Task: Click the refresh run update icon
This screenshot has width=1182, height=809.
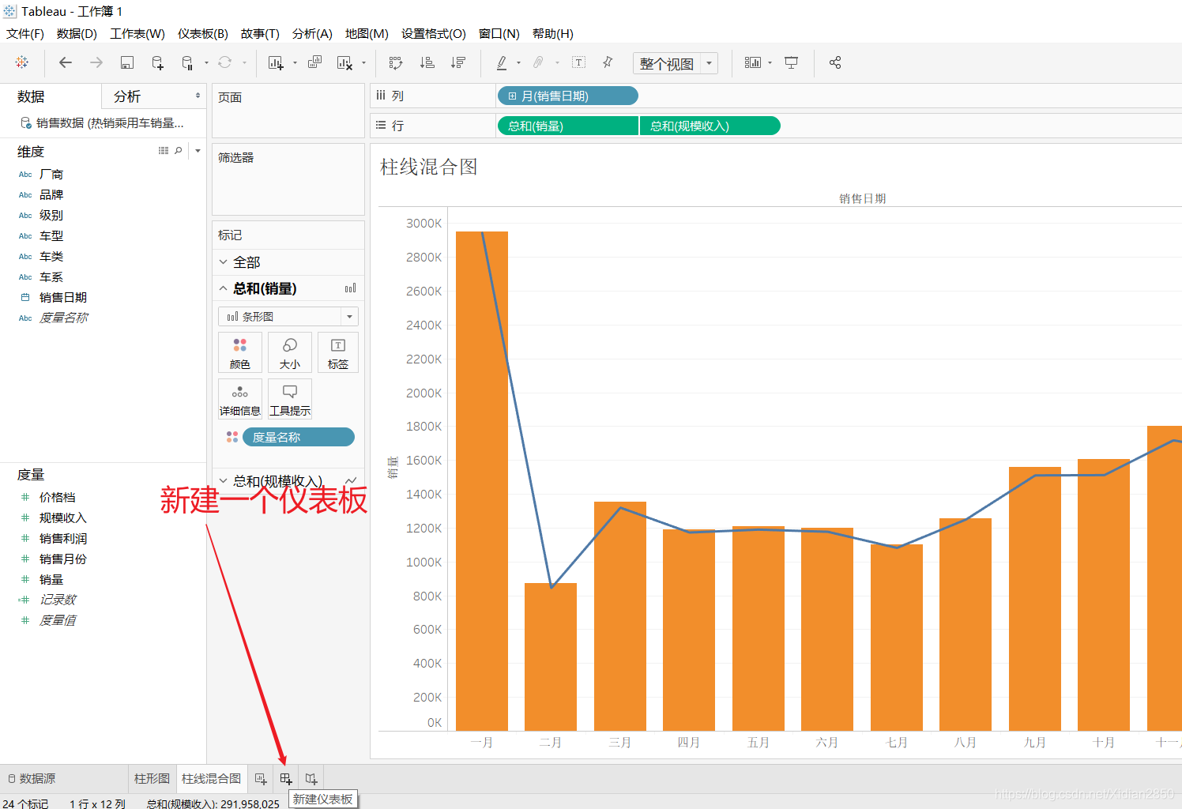Action: pos(225,62)
